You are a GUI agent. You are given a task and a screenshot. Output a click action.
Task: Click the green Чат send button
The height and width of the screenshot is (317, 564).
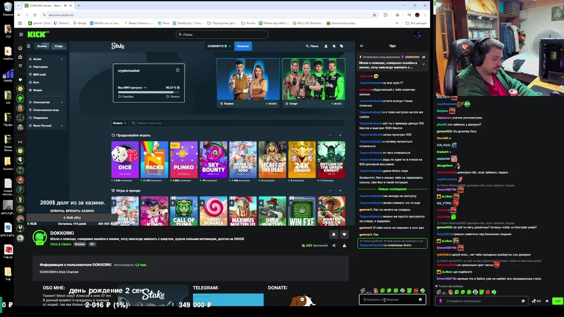[x=557, y=301]
